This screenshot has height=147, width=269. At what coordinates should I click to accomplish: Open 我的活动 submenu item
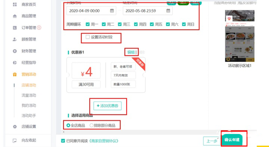click(x=29, y=105)
